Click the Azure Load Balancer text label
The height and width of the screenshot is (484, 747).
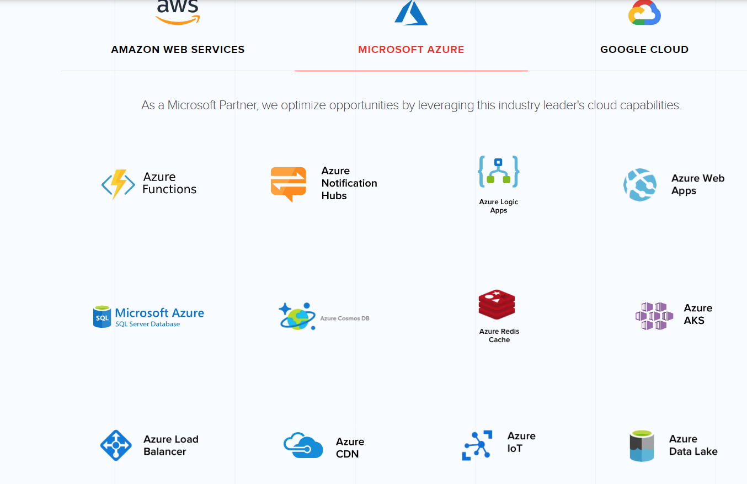pyautogui.click(x=170, y=445)
